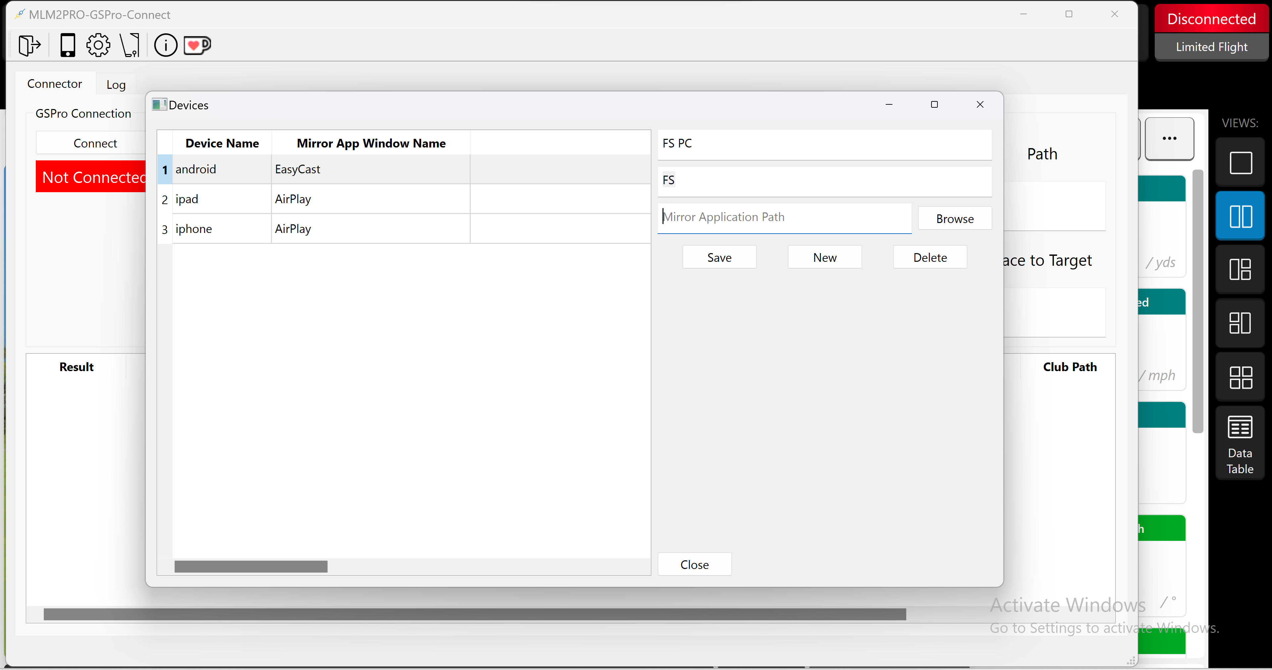Click the three-dots more options button

tap(1169, 139)
